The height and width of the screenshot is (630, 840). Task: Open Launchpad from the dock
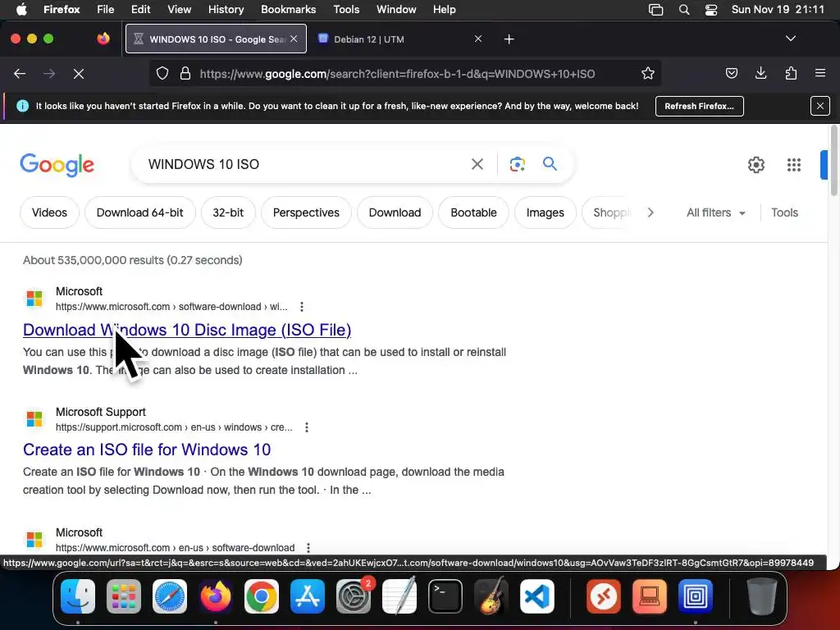[124, 596]
